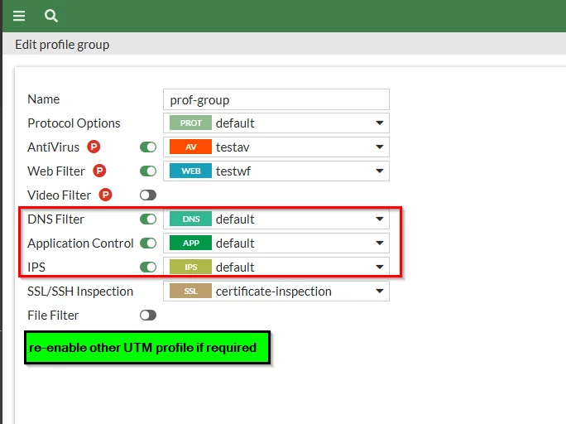Expand the Web Filter testwf dropdown arrow
Screen dimensions: 566x424
(379, 171)
